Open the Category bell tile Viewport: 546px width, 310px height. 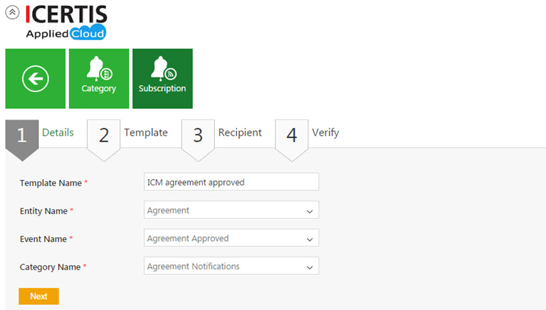click(99, 79)
